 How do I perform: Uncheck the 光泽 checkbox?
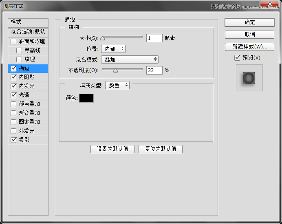pyautogui.click(x=14, y=95)
